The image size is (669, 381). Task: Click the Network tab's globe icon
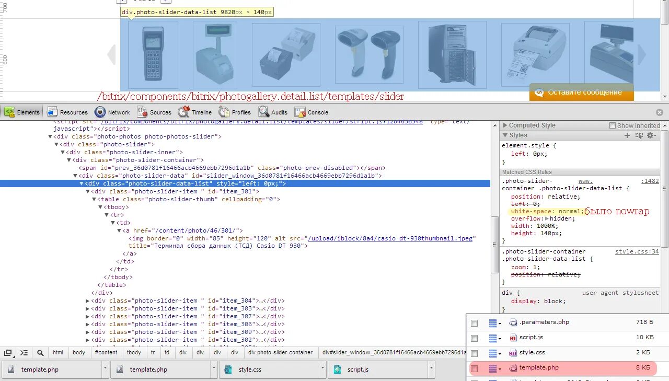pos(100,112)
